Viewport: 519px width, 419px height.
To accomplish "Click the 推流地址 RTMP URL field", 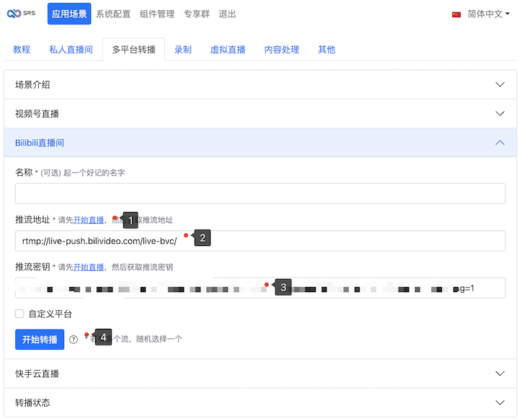I will click(260, 241).
